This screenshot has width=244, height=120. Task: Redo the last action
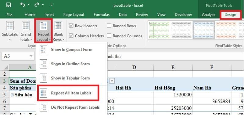[x=37, y=5]
